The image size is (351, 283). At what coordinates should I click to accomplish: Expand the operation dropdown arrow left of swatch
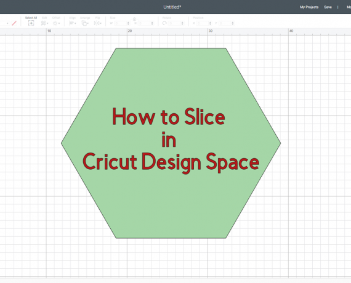[x=7, y=23]
